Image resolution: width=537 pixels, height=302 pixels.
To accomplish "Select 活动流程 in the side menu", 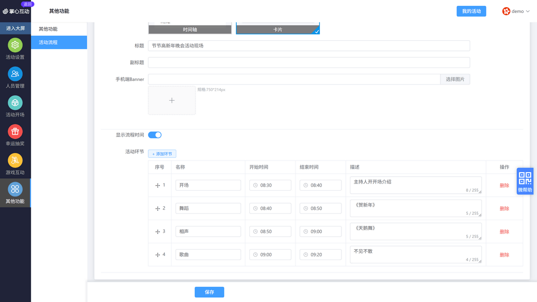I will 59,43.
